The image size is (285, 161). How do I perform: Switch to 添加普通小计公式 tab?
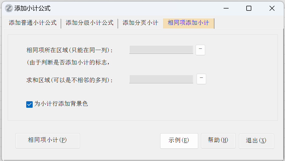coord(33,23)
